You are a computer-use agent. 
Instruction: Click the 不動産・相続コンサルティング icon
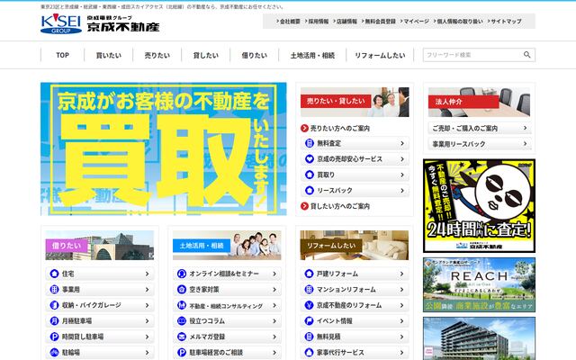coord(182,305)
